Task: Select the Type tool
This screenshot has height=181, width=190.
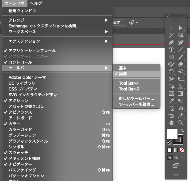Action: [171, 50]
